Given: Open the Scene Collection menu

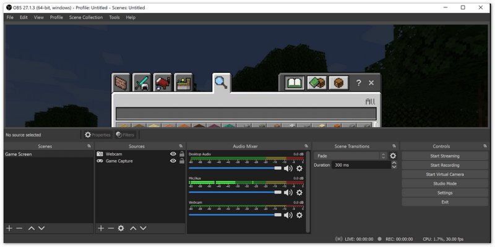Looking at the screenshot, I should (x=86, y=17).
